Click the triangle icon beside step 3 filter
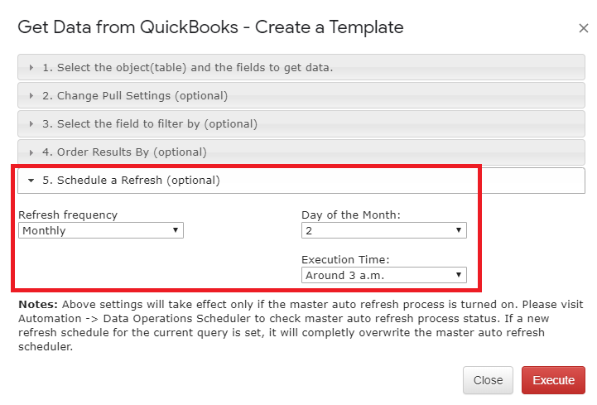 coord(31,124)
